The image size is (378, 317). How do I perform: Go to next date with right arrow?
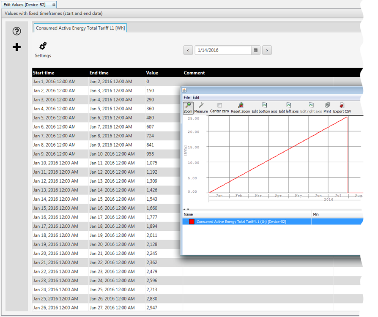point(267,50)
